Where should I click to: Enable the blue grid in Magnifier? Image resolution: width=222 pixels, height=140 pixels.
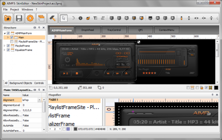click(68, 129)
